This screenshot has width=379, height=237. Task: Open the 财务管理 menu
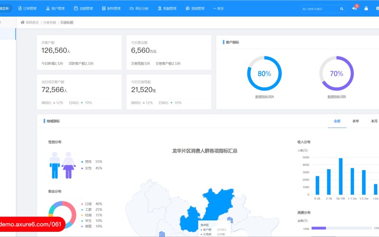click(111, 9)
